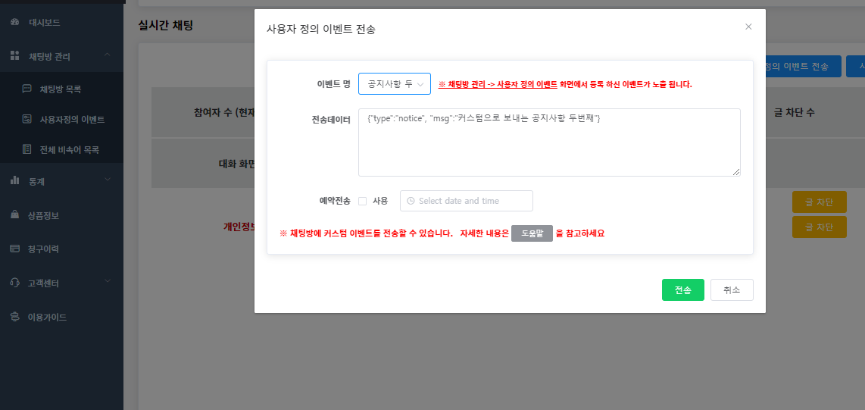Viewport: 865px width, 410px height.
Task: Click the 고객센터 headset icon
Action: [x=14, y=283]
